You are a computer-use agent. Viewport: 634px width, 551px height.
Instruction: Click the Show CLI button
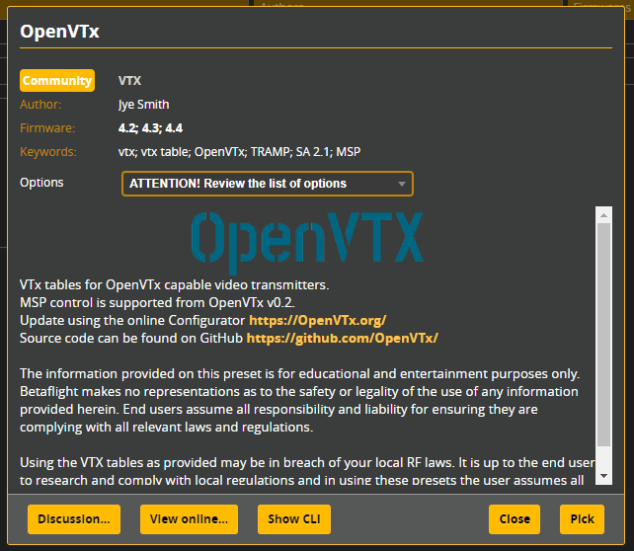coord(294,519)
